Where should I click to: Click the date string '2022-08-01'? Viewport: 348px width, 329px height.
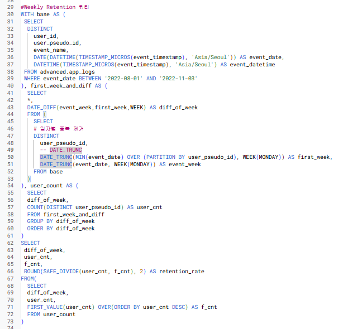[x=123, y=79]
